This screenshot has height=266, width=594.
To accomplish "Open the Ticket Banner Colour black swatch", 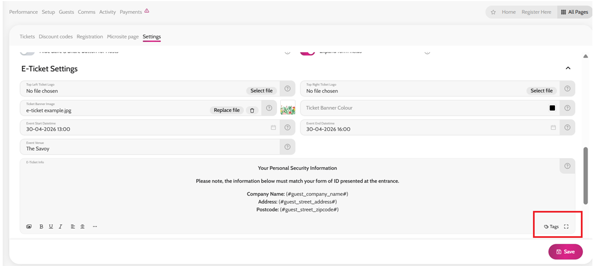I will (552, 108).
